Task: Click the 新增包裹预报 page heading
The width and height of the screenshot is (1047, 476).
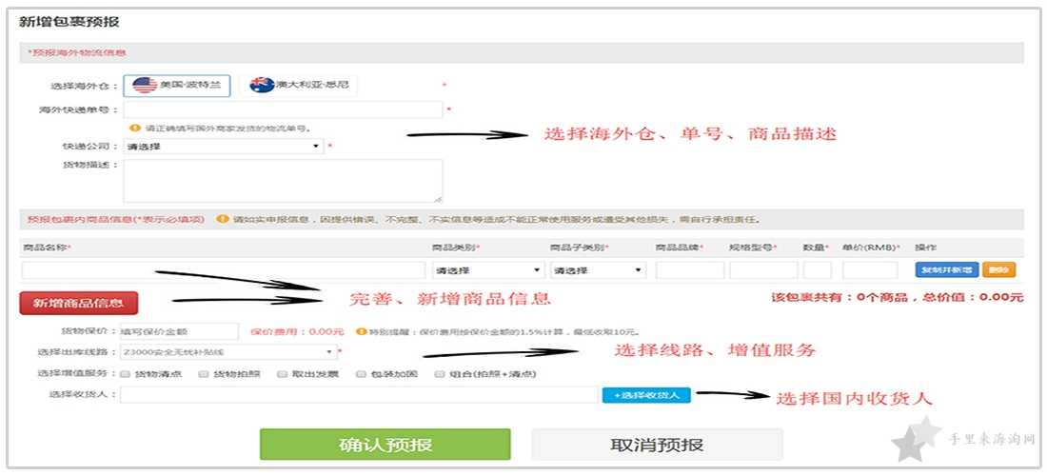Action: (x=69, y=23)
